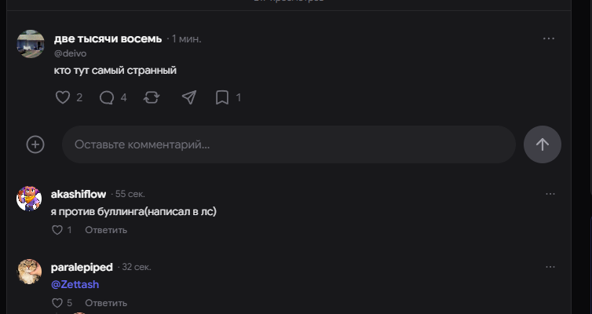
Task: Open three-dot menu on paralepiped's comment
Action: pos(550,267)
